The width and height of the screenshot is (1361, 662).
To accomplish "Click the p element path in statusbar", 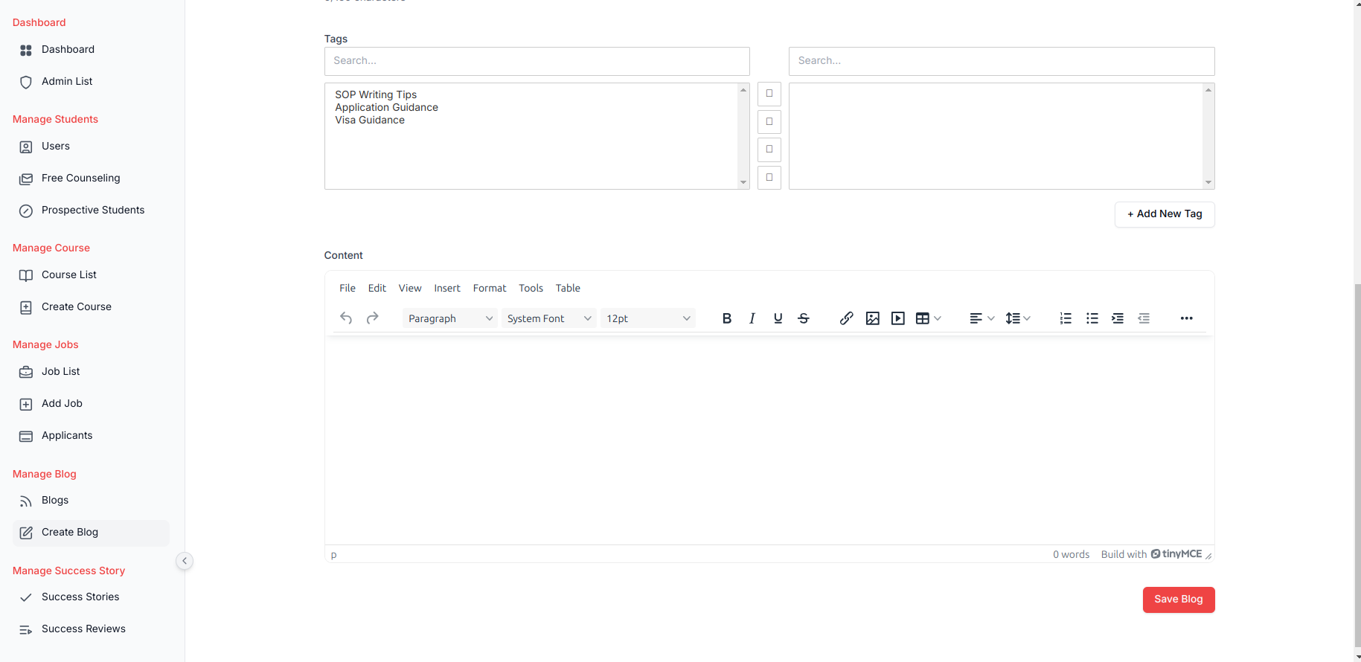I will tap(334, 554).
